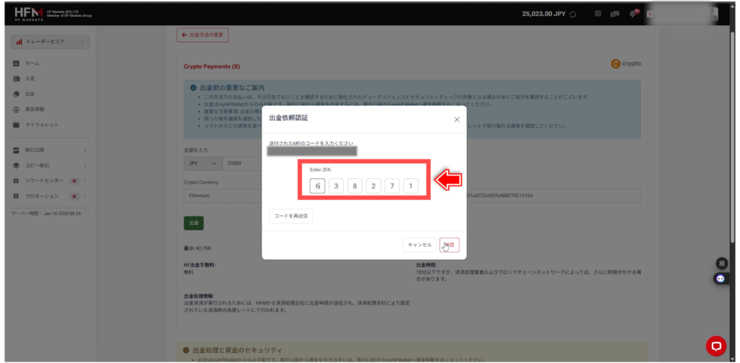Open the messages chat icon in header
Screen dimensions: 740x363
[615, 14]
